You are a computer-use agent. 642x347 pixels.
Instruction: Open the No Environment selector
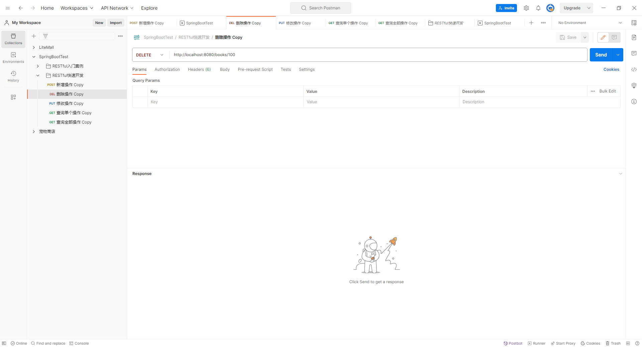pos(590,23)
